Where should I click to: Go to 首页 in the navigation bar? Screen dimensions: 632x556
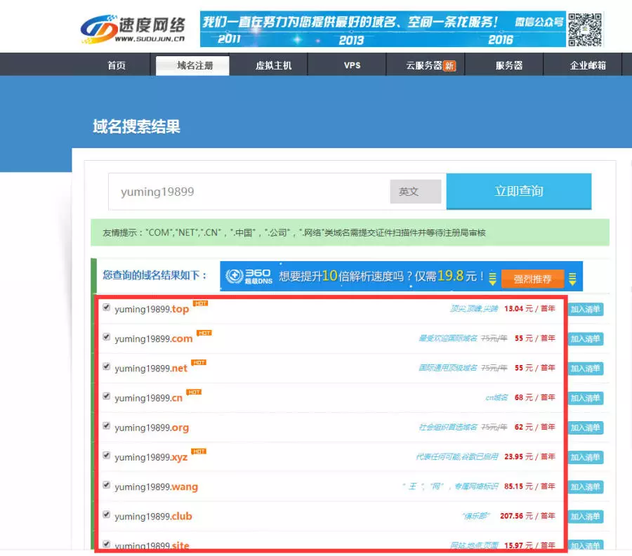117,65
